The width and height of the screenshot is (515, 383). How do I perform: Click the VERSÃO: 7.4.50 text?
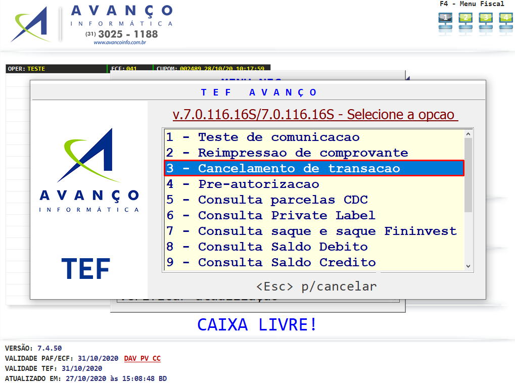point(33,348)
